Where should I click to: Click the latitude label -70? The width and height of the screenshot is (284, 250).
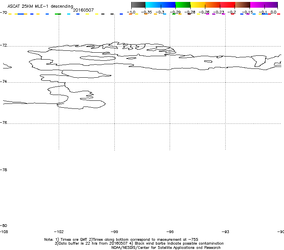(3, 13)
